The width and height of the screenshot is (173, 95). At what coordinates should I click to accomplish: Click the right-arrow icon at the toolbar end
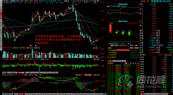pyautogui.click(x=98, y=1)
